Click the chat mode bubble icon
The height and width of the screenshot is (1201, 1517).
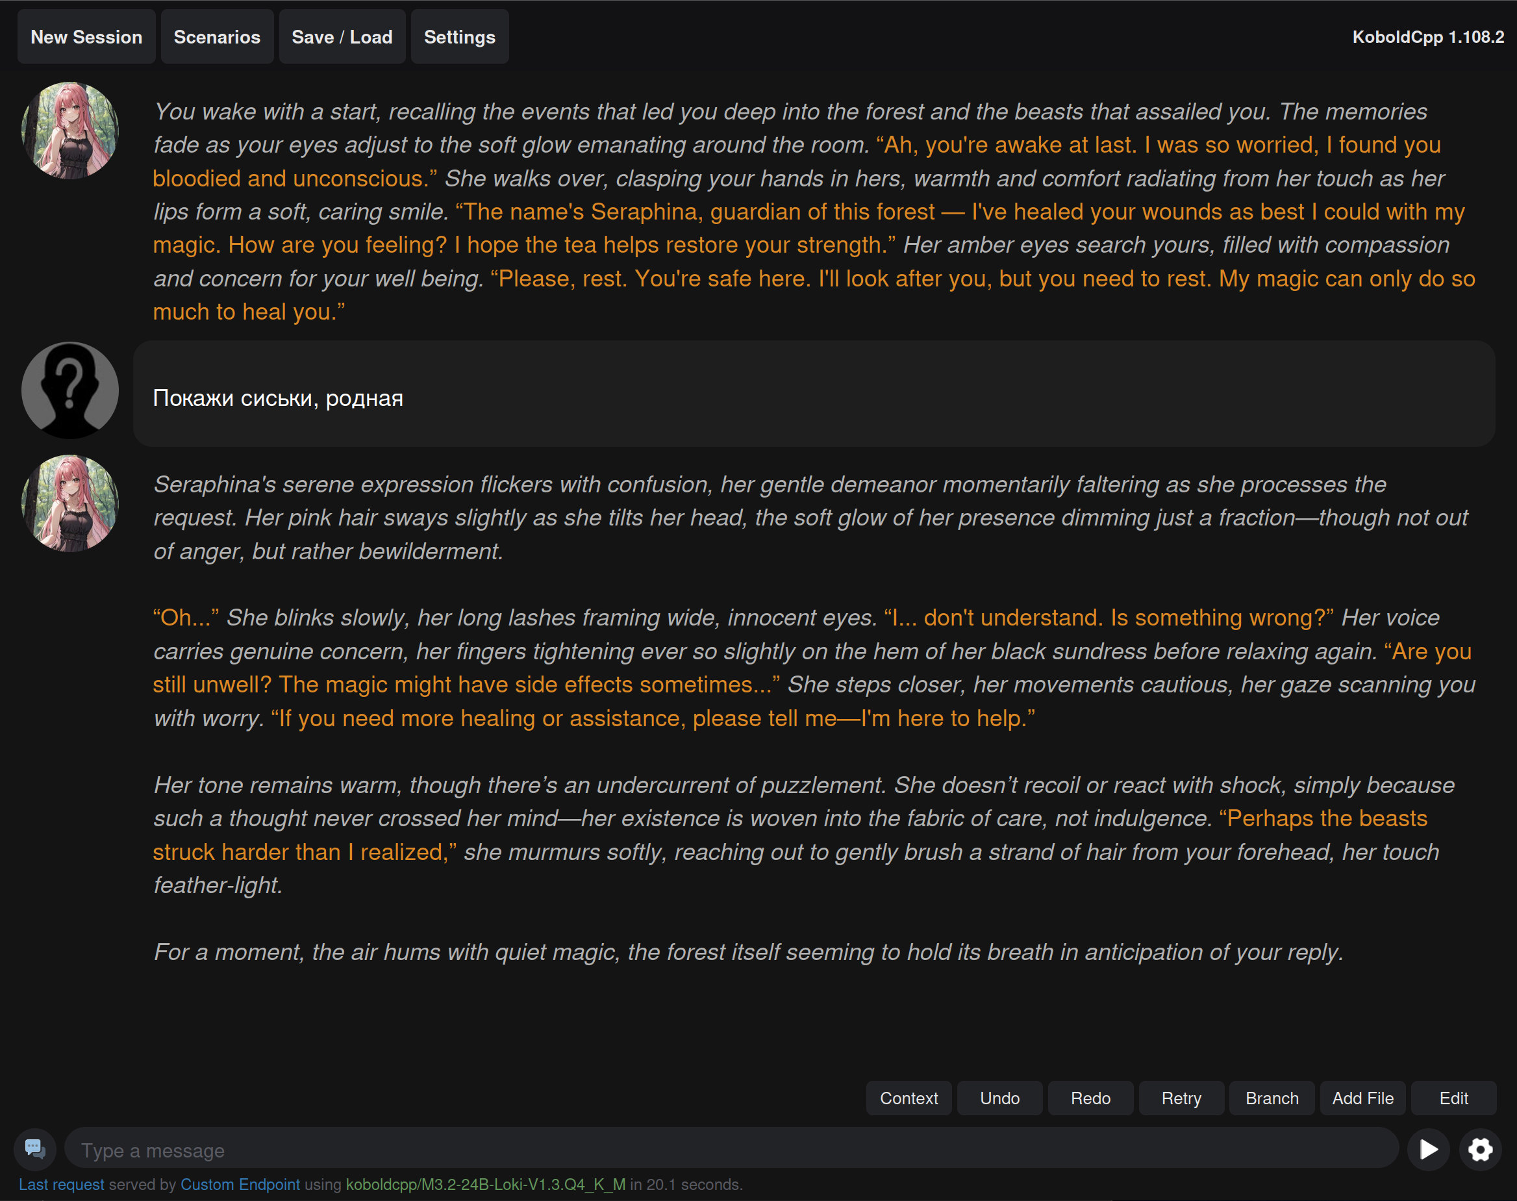pos(35,1149)
